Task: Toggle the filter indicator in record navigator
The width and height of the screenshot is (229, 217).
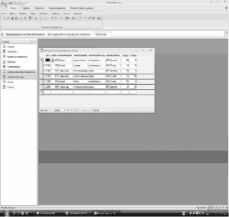Action: pyautogui.click(x=83, y=111)
